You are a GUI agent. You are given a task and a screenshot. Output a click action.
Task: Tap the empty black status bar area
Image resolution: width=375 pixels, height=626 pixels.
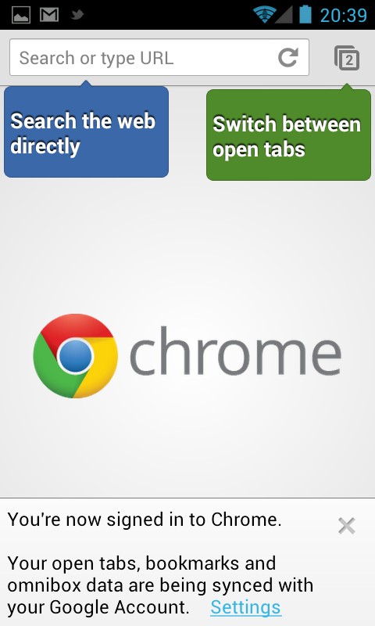pyautogui.click(x=167, y=15)
